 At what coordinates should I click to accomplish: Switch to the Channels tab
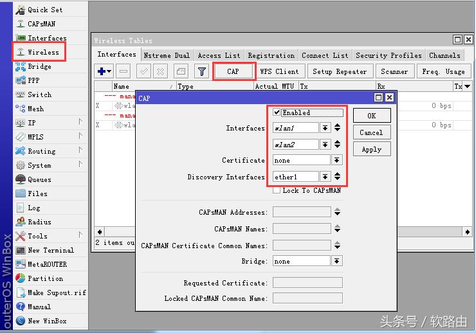444,55
